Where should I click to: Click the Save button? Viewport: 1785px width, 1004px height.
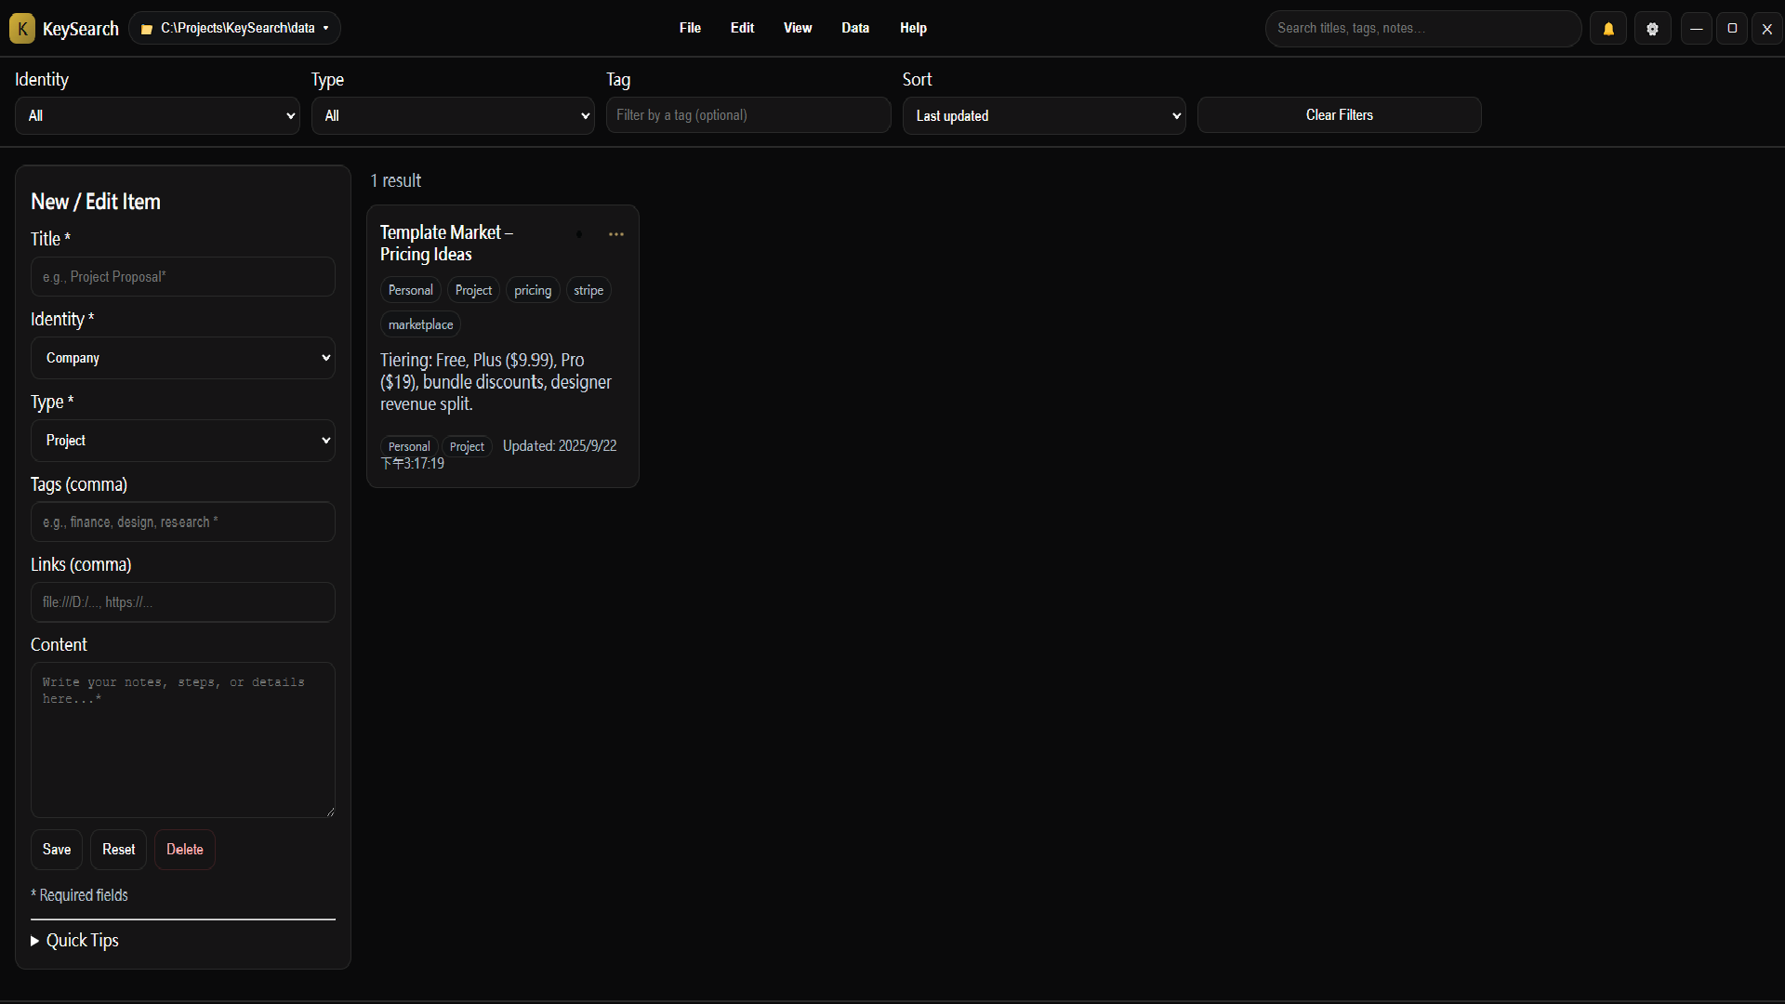pyautogui.click(x=57, y=850)
